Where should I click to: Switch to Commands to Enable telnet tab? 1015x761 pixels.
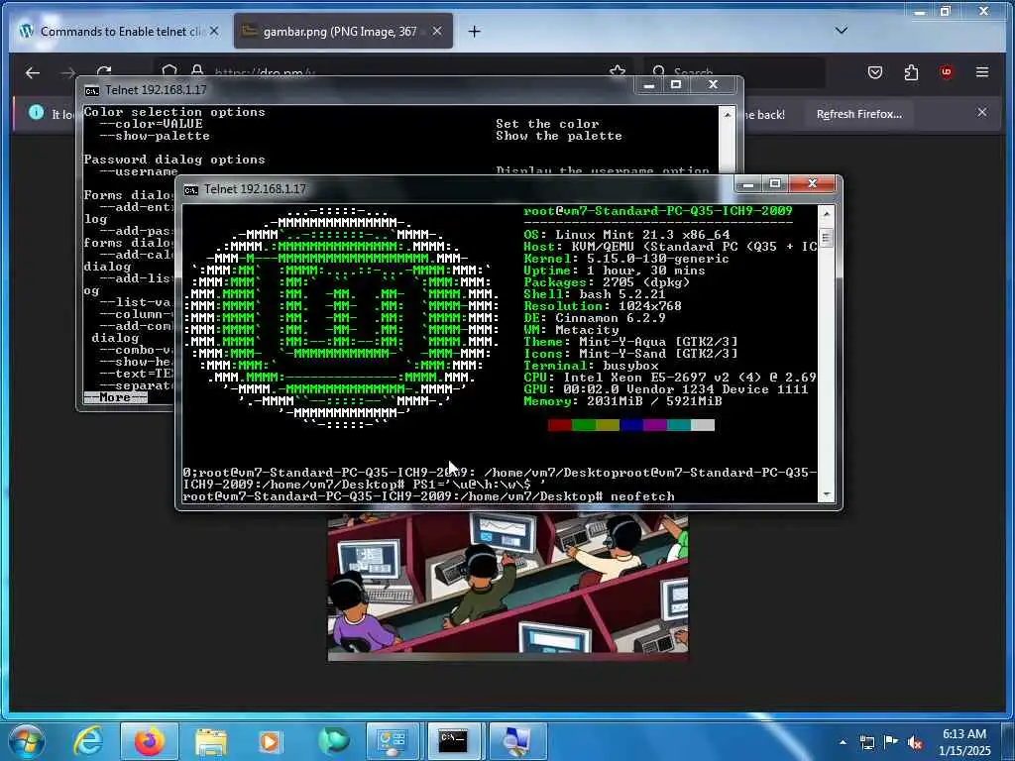120,31
